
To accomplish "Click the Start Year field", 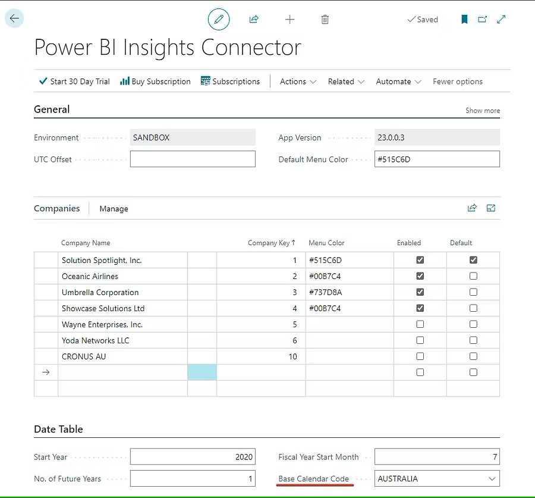I will [193, 457].
